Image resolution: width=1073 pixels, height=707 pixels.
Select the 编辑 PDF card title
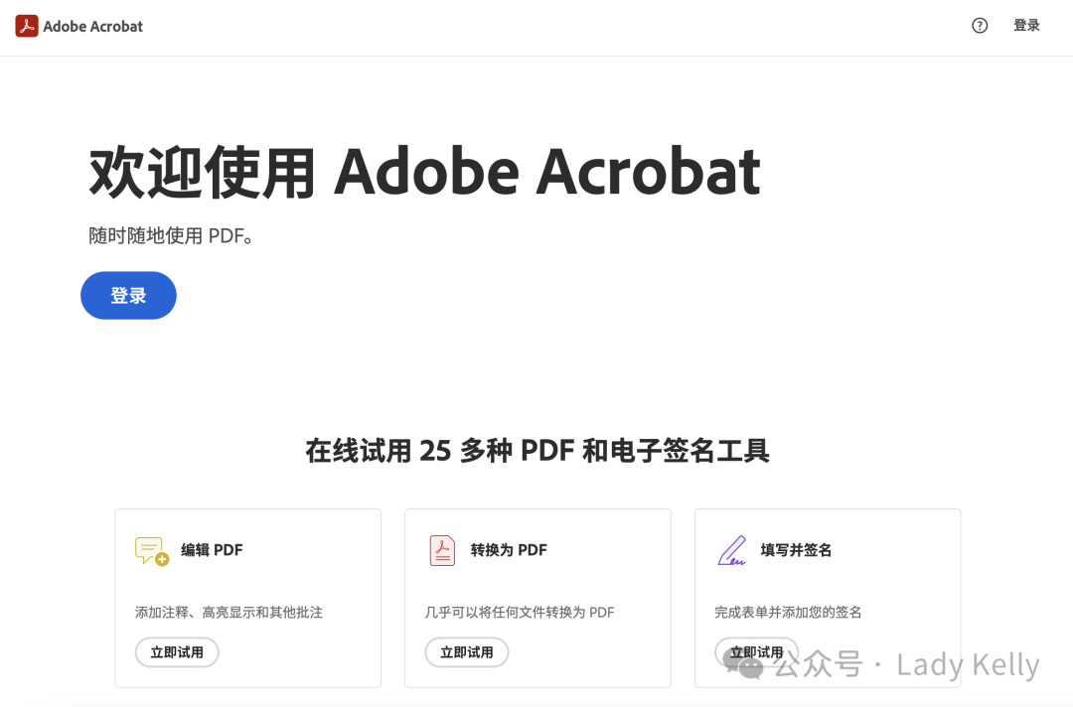[212, 550]
